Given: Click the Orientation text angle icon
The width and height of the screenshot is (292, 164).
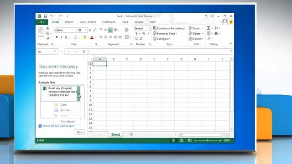Looking at the screenshot, I should 116,30.
